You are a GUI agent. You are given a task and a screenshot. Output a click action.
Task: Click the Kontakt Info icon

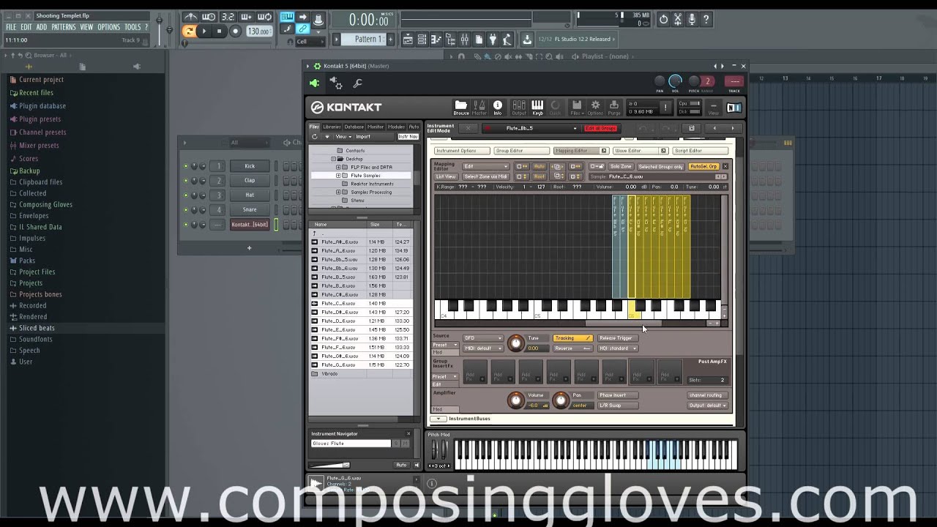[498, 108]
